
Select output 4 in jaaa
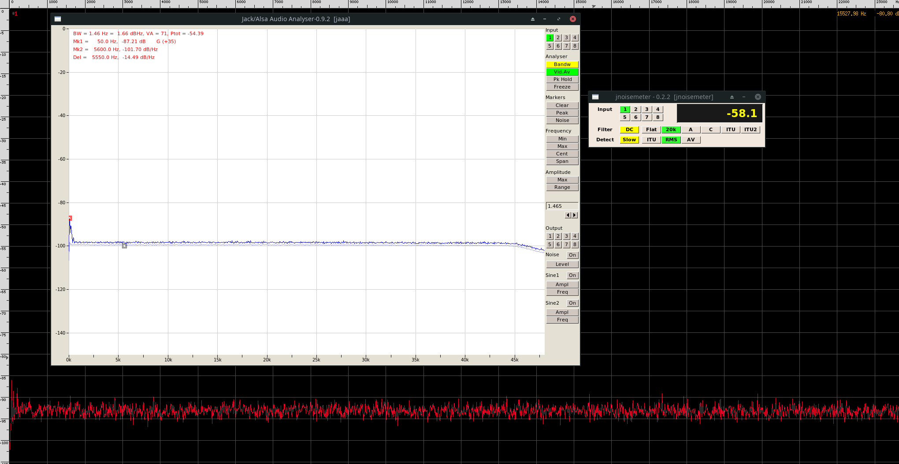pos(575,236)
